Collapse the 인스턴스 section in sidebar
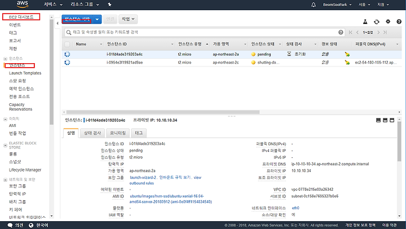 click(5, 59)
